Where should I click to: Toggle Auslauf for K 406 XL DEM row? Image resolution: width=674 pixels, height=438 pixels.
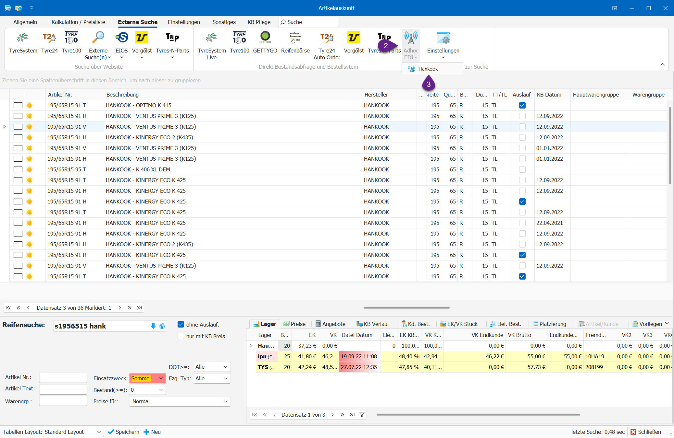tap(522, 169)
